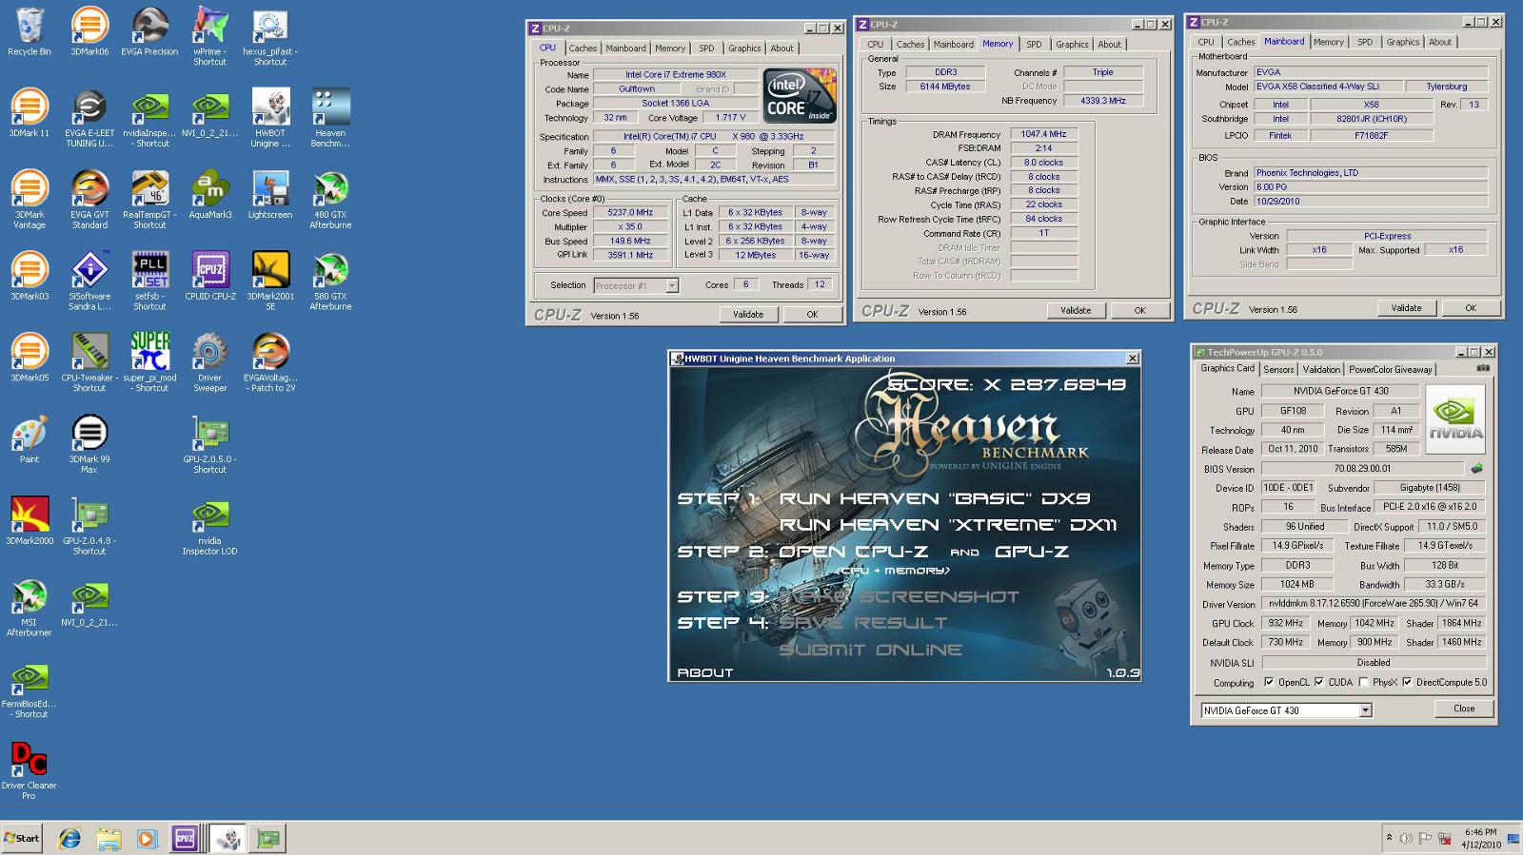
Task: Open CPUID CPU-Z desktop icon
Action: coord(209,276)
